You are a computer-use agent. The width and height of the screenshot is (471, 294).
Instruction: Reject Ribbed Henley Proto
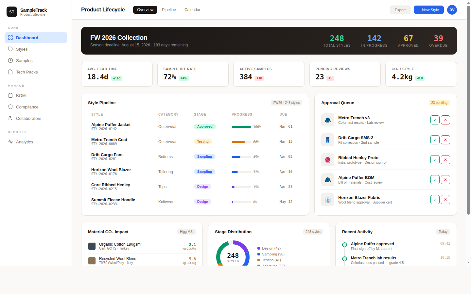click(445, 160)
